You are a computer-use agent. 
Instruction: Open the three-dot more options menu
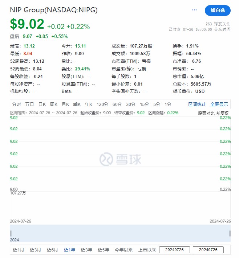pyautogui.click(x=194, y=10)
